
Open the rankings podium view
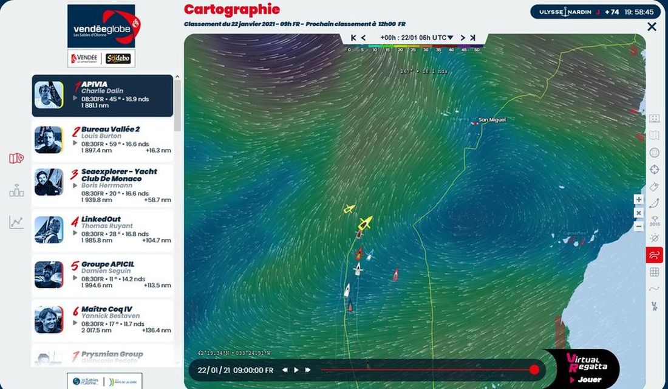coord(16,190)
